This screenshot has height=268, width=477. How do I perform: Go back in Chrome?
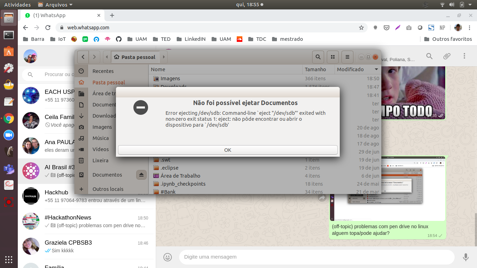point(25,28)
